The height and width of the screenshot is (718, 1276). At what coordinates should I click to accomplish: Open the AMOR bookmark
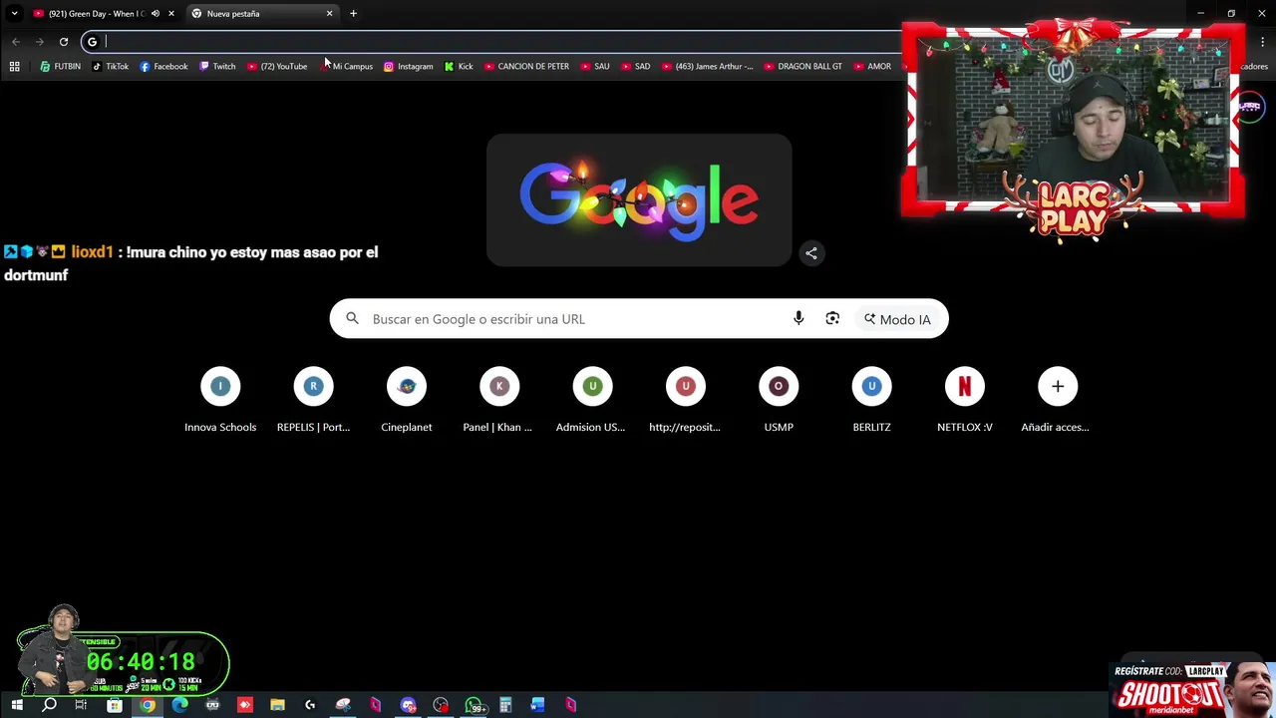click(x=872, y=67)
